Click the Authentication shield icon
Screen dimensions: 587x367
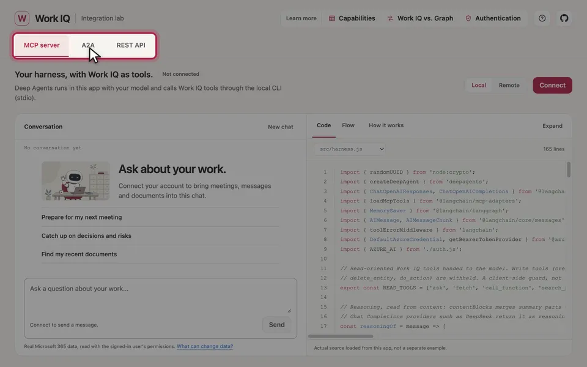pos(468,18)
